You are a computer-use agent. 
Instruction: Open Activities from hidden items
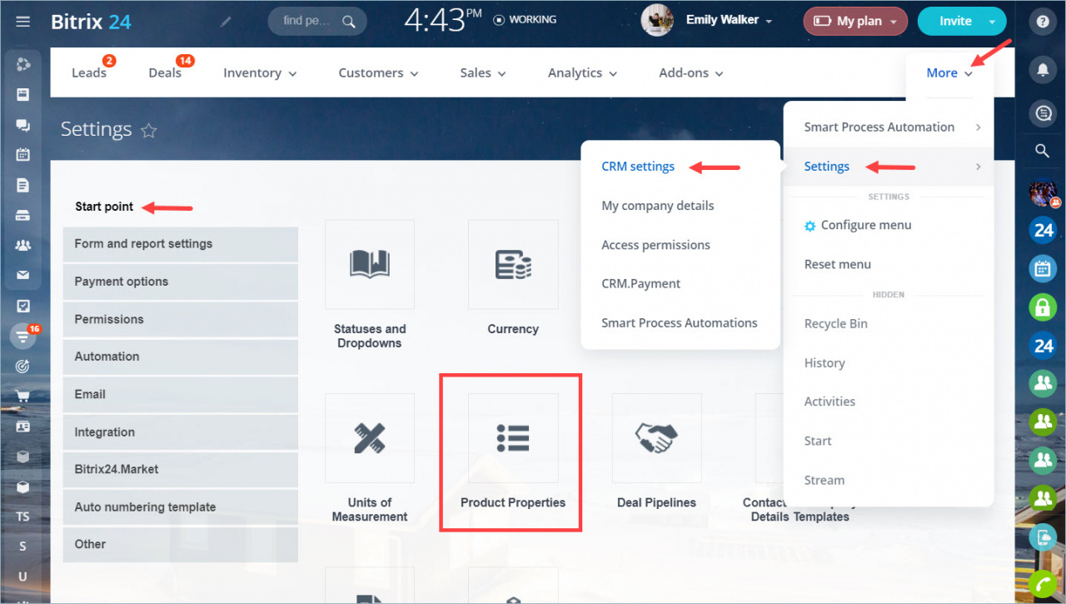pyautogui.click(x=829, y=402)
